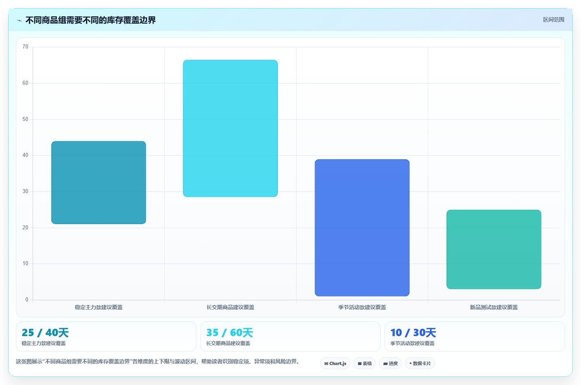Select the blue 季节活动款建议覆盖 bar

(x=362, y=228)
